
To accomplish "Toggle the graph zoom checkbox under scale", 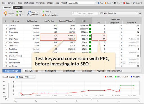I will 6,99.
